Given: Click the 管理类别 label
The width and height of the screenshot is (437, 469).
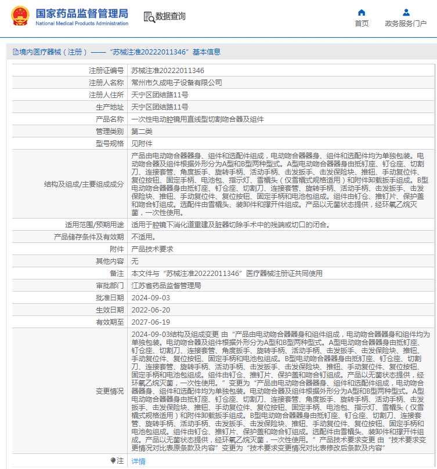Looking at the screenshot, I should pos(110,132).
